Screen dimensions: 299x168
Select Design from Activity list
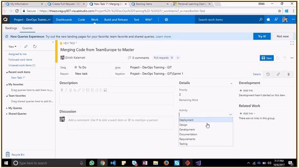pyautogui.click(x=206, y=125)
